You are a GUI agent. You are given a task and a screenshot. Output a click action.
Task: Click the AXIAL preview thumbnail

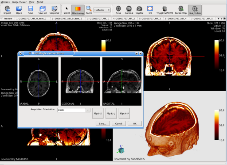39,81
